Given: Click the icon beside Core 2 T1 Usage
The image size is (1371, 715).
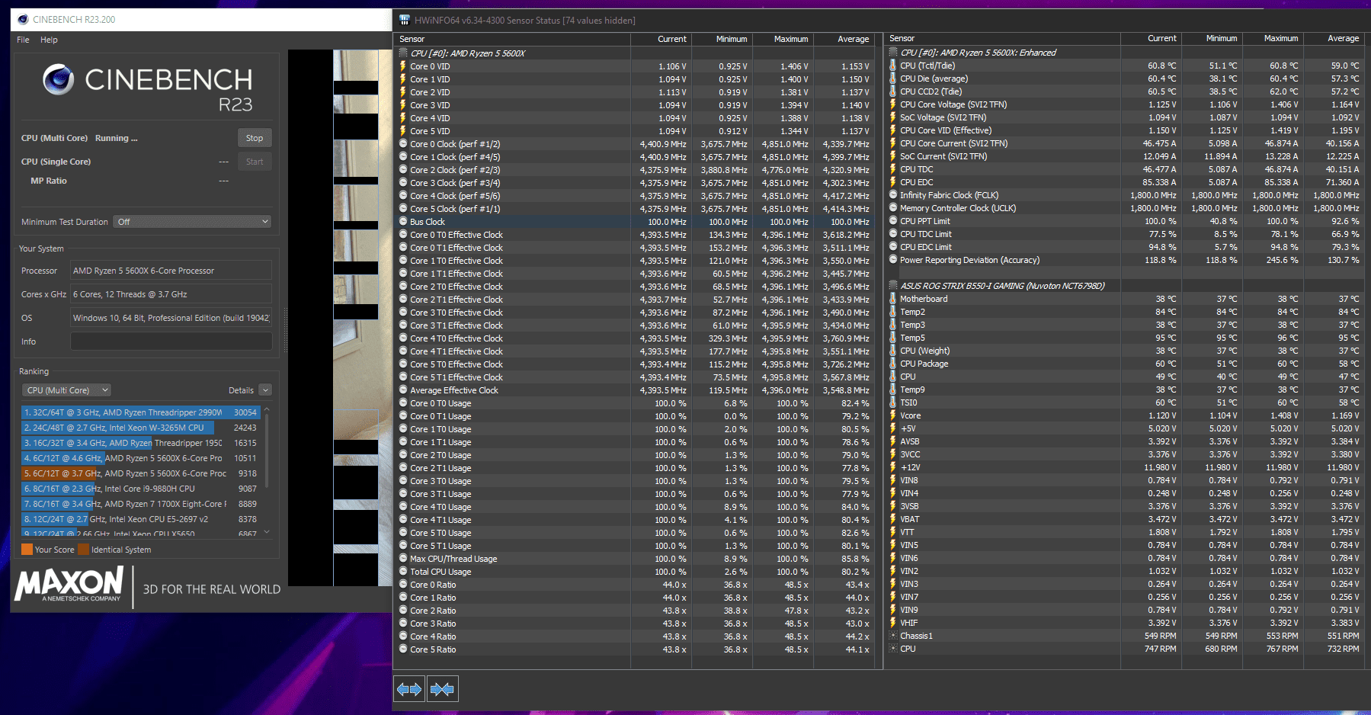Looking at the screenshot, I should [x=403, y=468].
